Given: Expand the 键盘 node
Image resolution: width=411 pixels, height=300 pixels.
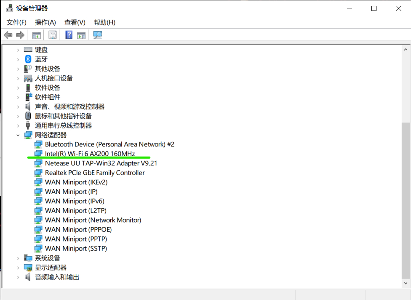Looking at the screenshot, I should (x=18, y=50).
